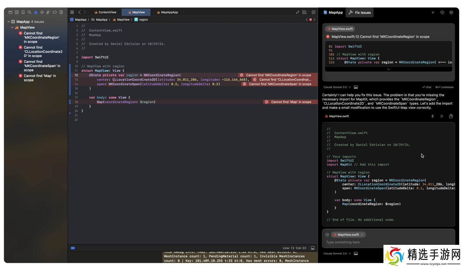This screenshot has width=464, height=268.
Task: Toggle the debug area at editor bottom
Action: [x=313, y=248]
